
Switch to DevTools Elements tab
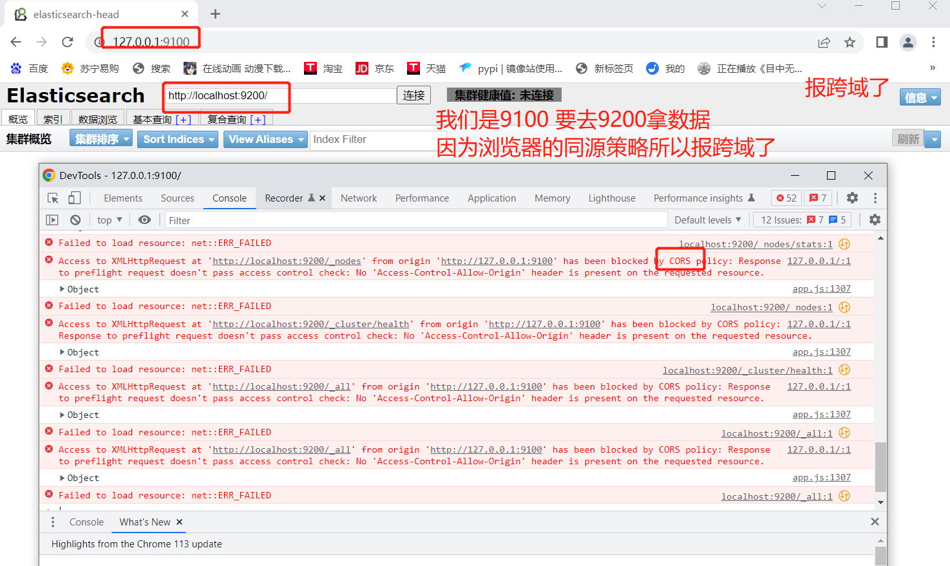pyautogui.click(x=123, y=198)
